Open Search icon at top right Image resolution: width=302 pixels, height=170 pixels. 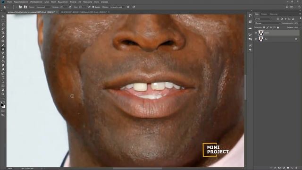[287, 7]
